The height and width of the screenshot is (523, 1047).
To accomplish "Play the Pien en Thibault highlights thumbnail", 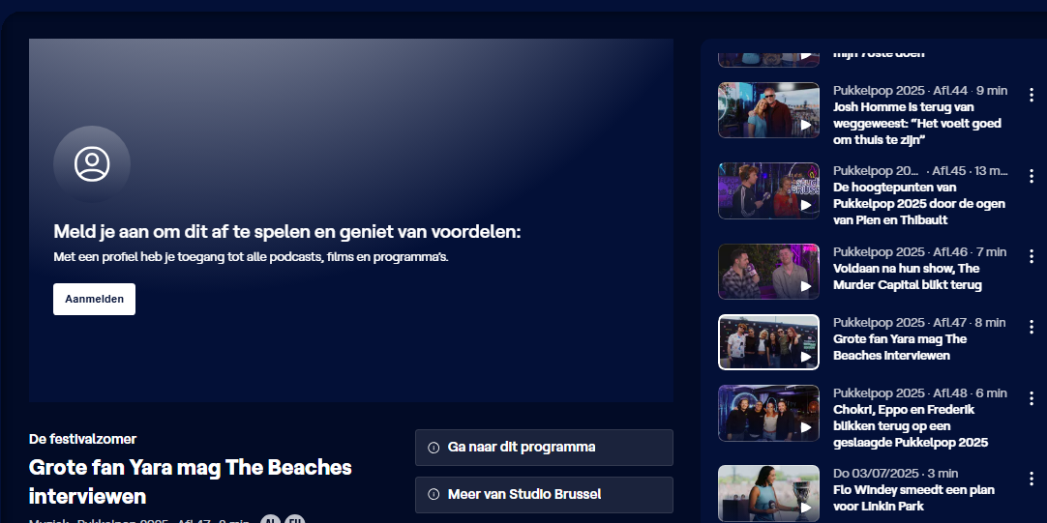I will 768,190.
